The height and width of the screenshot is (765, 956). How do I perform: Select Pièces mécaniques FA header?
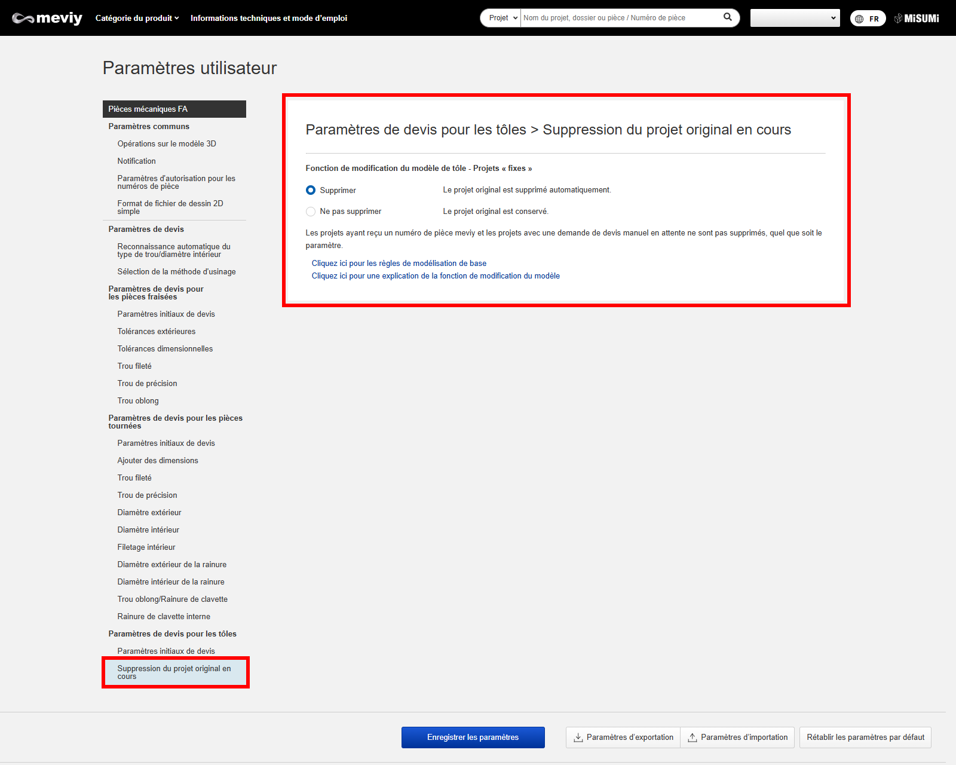(174, 109)
